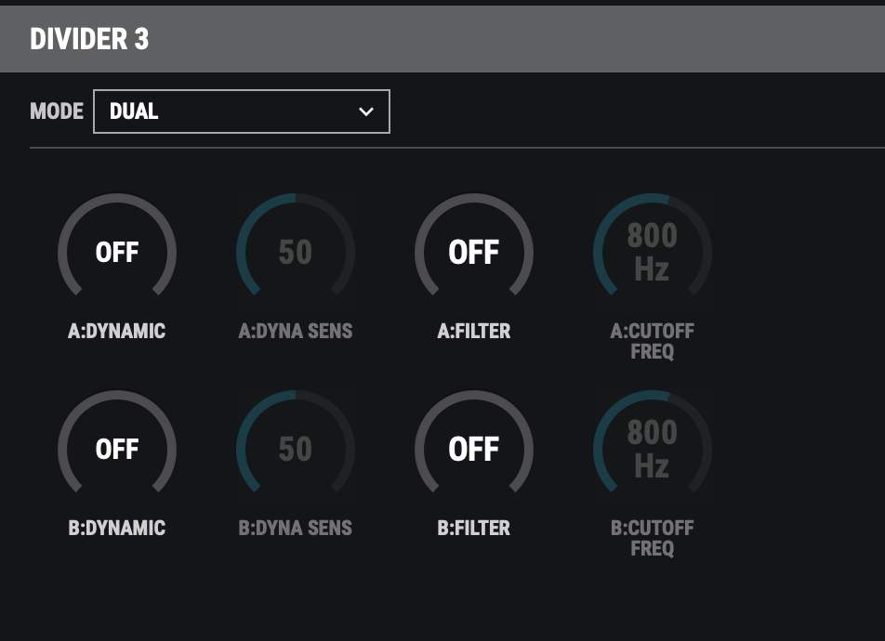Click the B:CUTOFF FREQ label text
885x641 pixels.
pos(652,538)
